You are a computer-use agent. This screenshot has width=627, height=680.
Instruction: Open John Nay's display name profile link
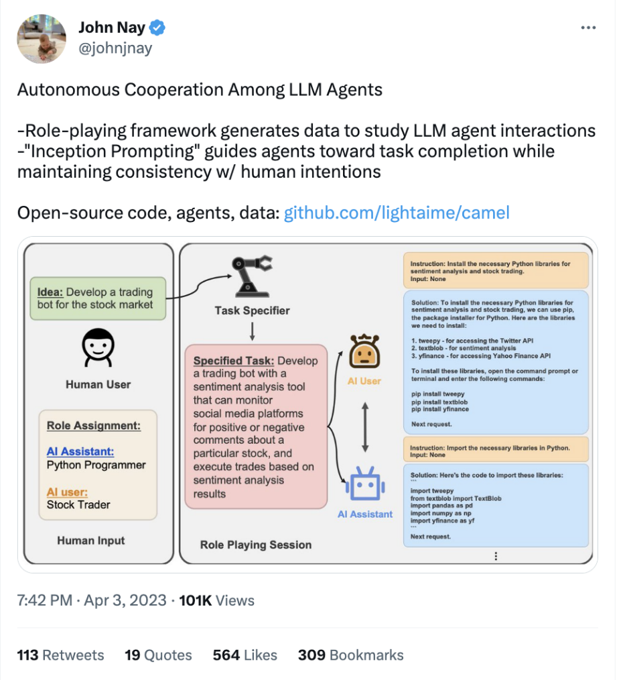pos(113,28)
